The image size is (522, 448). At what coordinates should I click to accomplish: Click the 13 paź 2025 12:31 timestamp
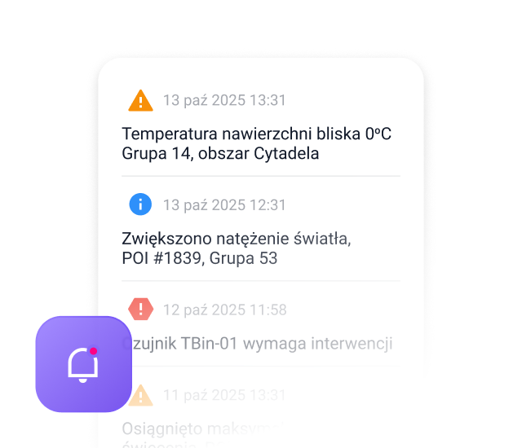[x=224, y=205]
